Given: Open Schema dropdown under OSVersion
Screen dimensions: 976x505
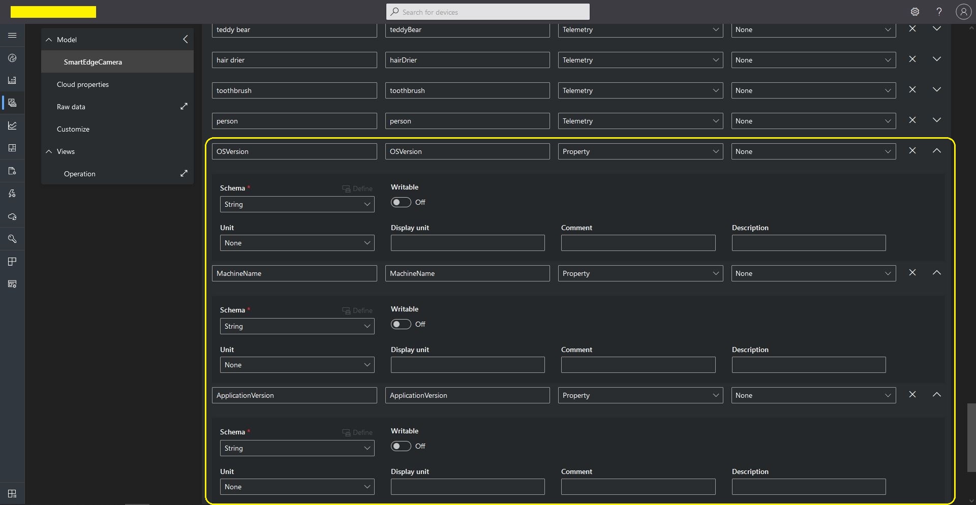Looking at the screenshot, I should coord(297,204).
